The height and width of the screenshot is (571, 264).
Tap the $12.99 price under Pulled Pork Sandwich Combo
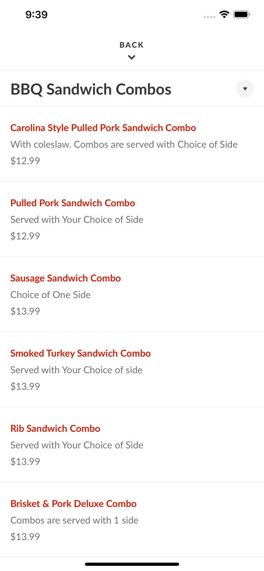pyautogui.click(x=25, y=236)
